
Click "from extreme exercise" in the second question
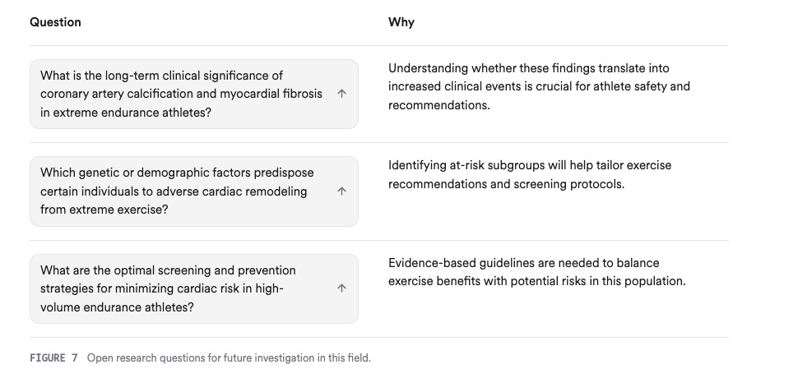[103, 210]
